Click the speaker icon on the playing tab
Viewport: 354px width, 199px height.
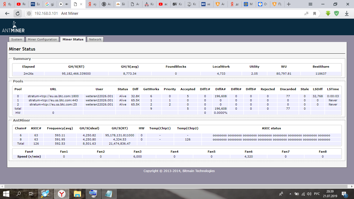67,4
